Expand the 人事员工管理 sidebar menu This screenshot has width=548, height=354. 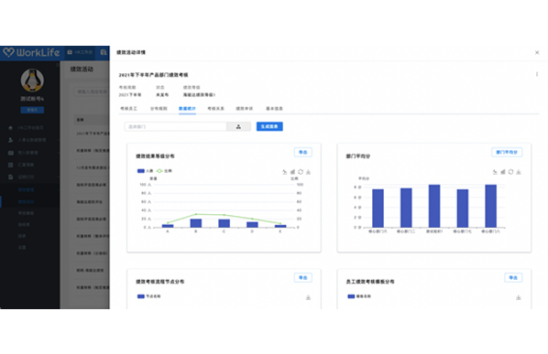(32, 140)
